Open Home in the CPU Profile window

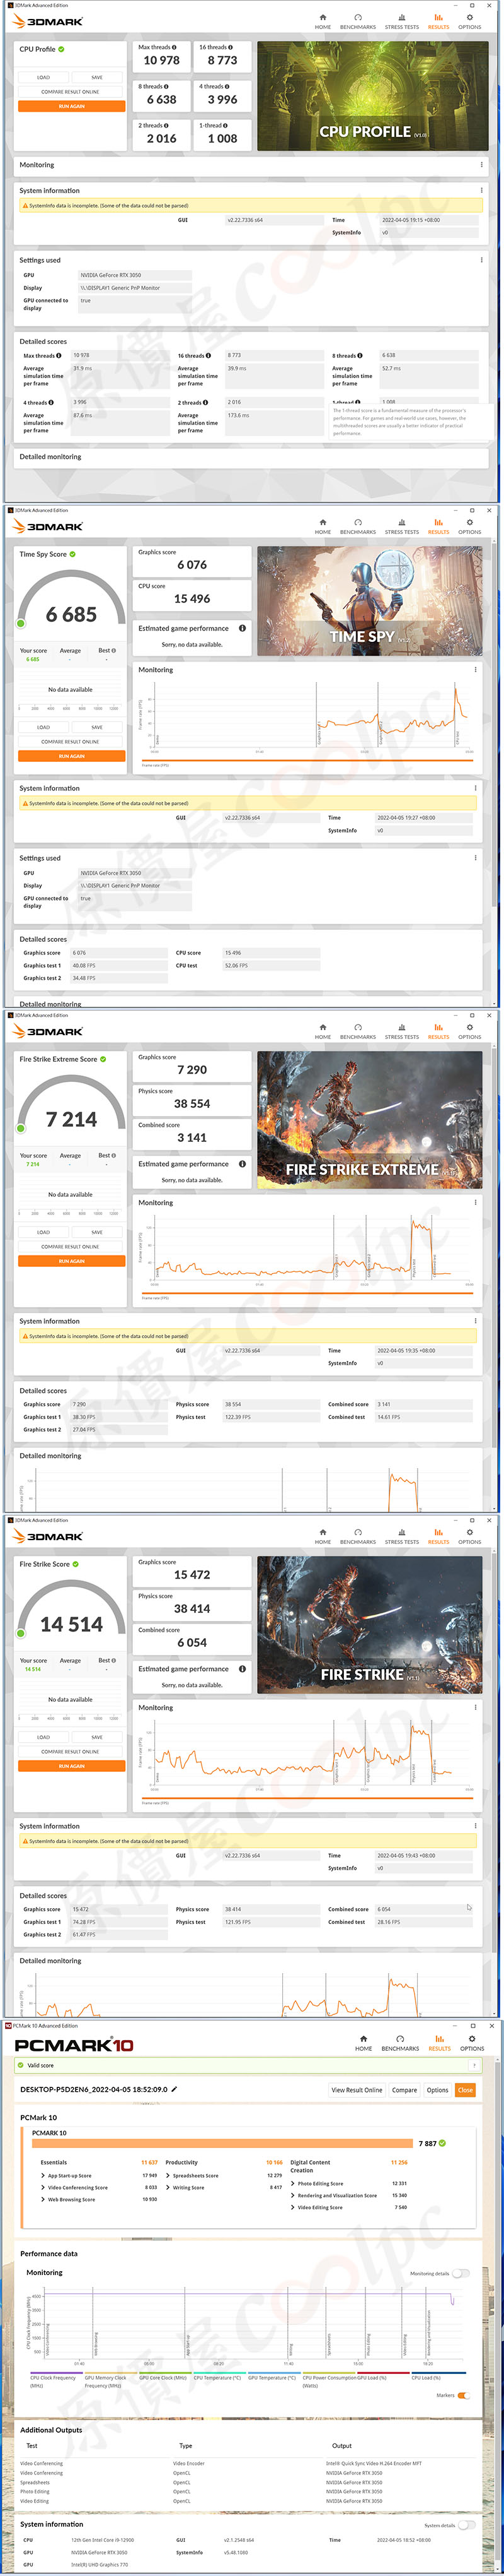[323, 21]
